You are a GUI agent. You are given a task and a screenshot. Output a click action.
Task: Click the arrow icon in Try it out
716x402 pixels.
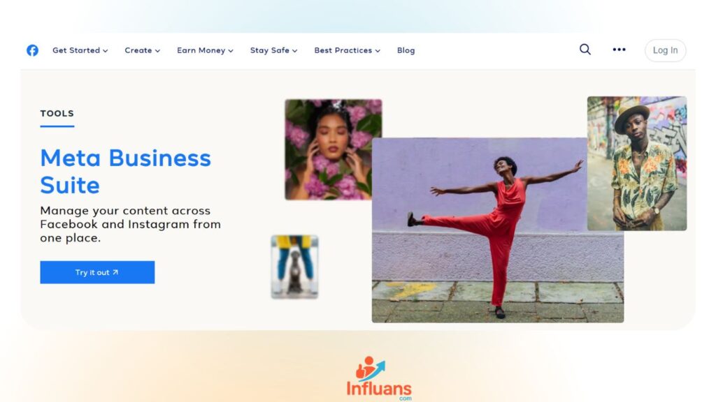pyautogui.click(x=115, y=272)
